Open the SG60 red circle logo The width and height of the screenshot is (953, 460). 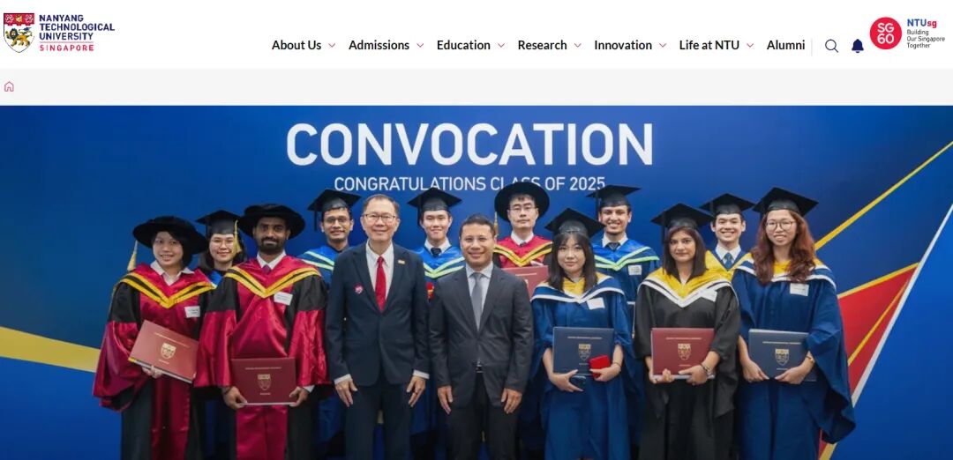click(886, 33)
